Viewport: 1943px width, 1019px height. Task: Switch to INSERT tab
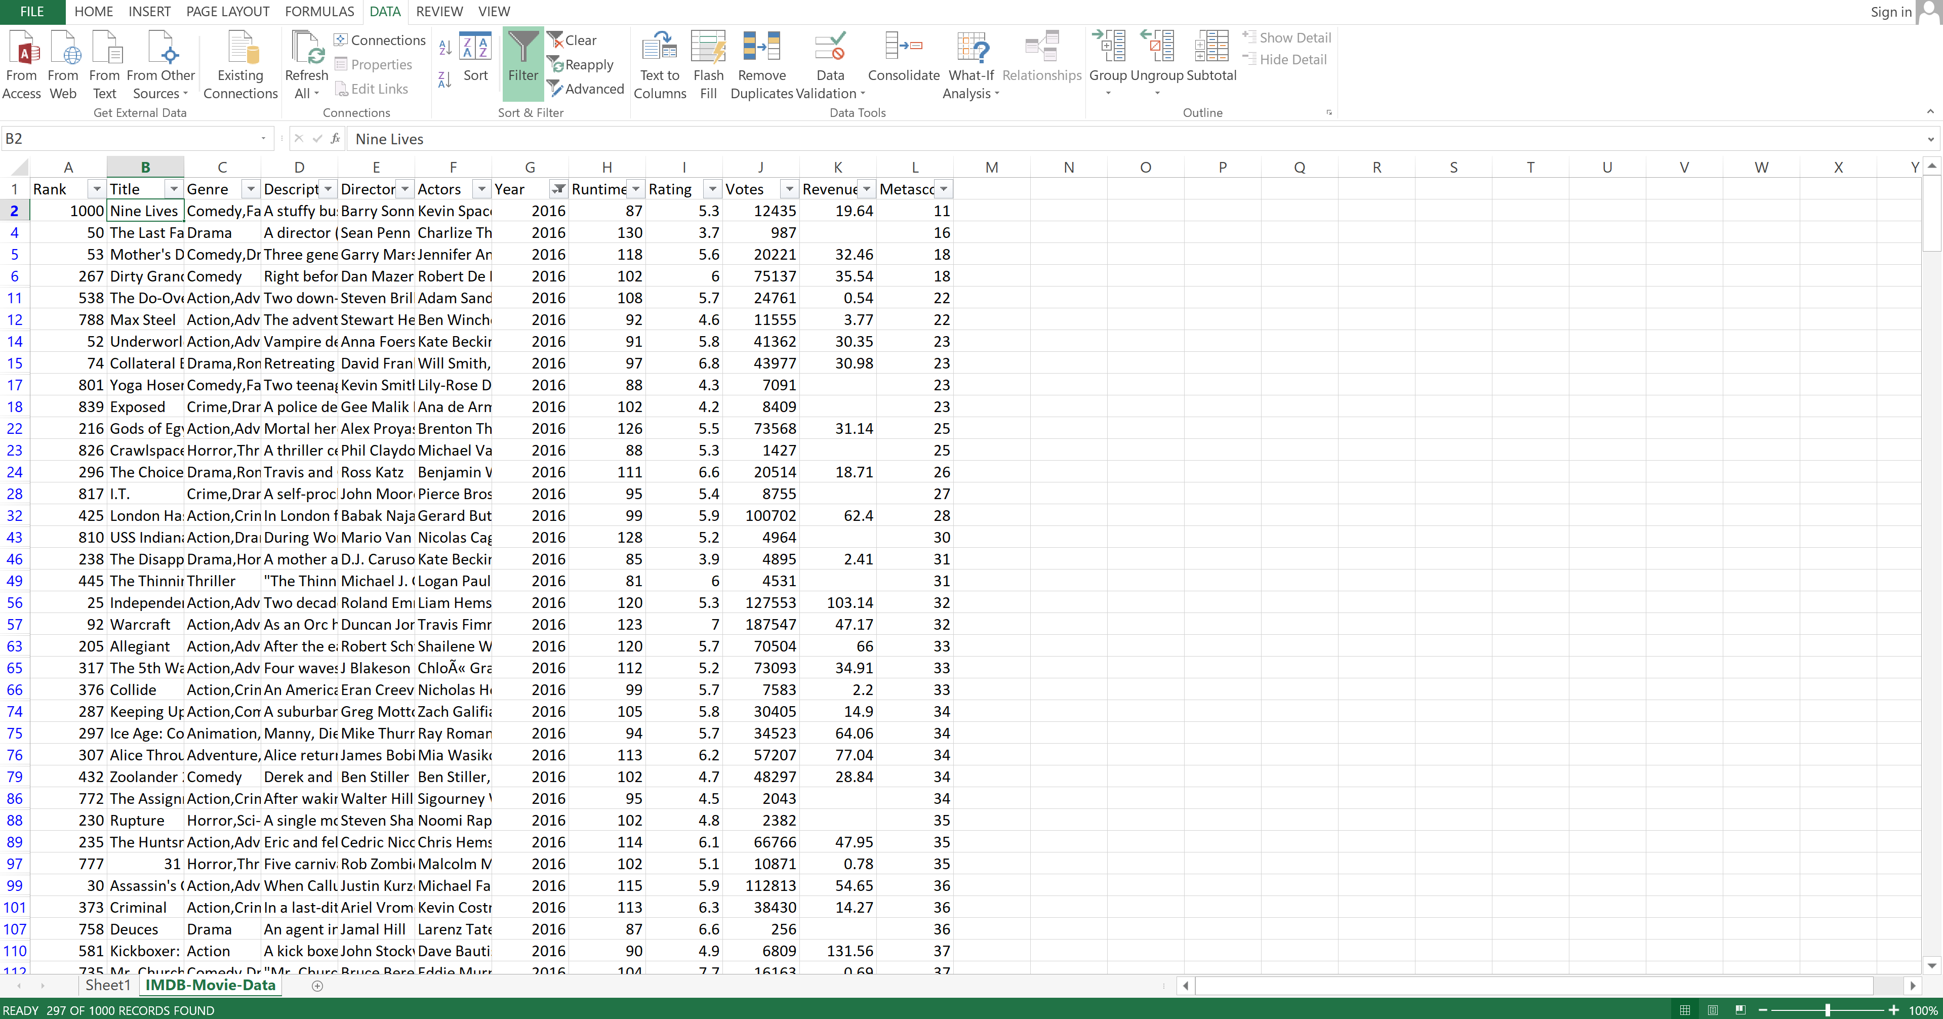click(x=149, y=11)
